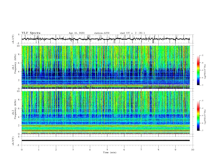Click the ch.1 "Frequency (kHz)" axis label
The height and width of the screenshot is (168, 217).
[x=15, y=64]
